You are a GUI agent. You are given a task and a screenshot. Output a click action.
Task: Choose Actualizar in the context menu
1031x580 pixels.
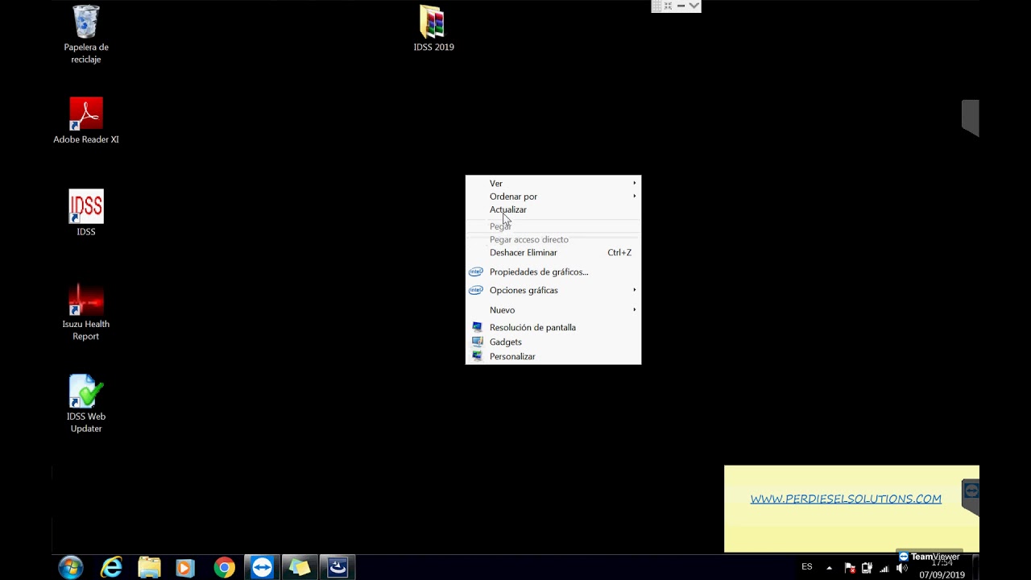tap(553, 209)
